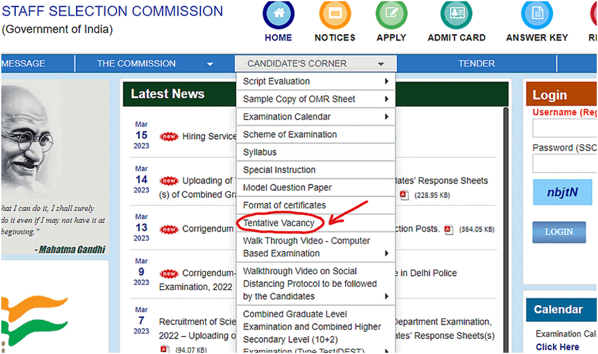Click the 'new' badge on Mar 13 news
This screenshot has width=598, height=354.
click(x=169, y=229)
